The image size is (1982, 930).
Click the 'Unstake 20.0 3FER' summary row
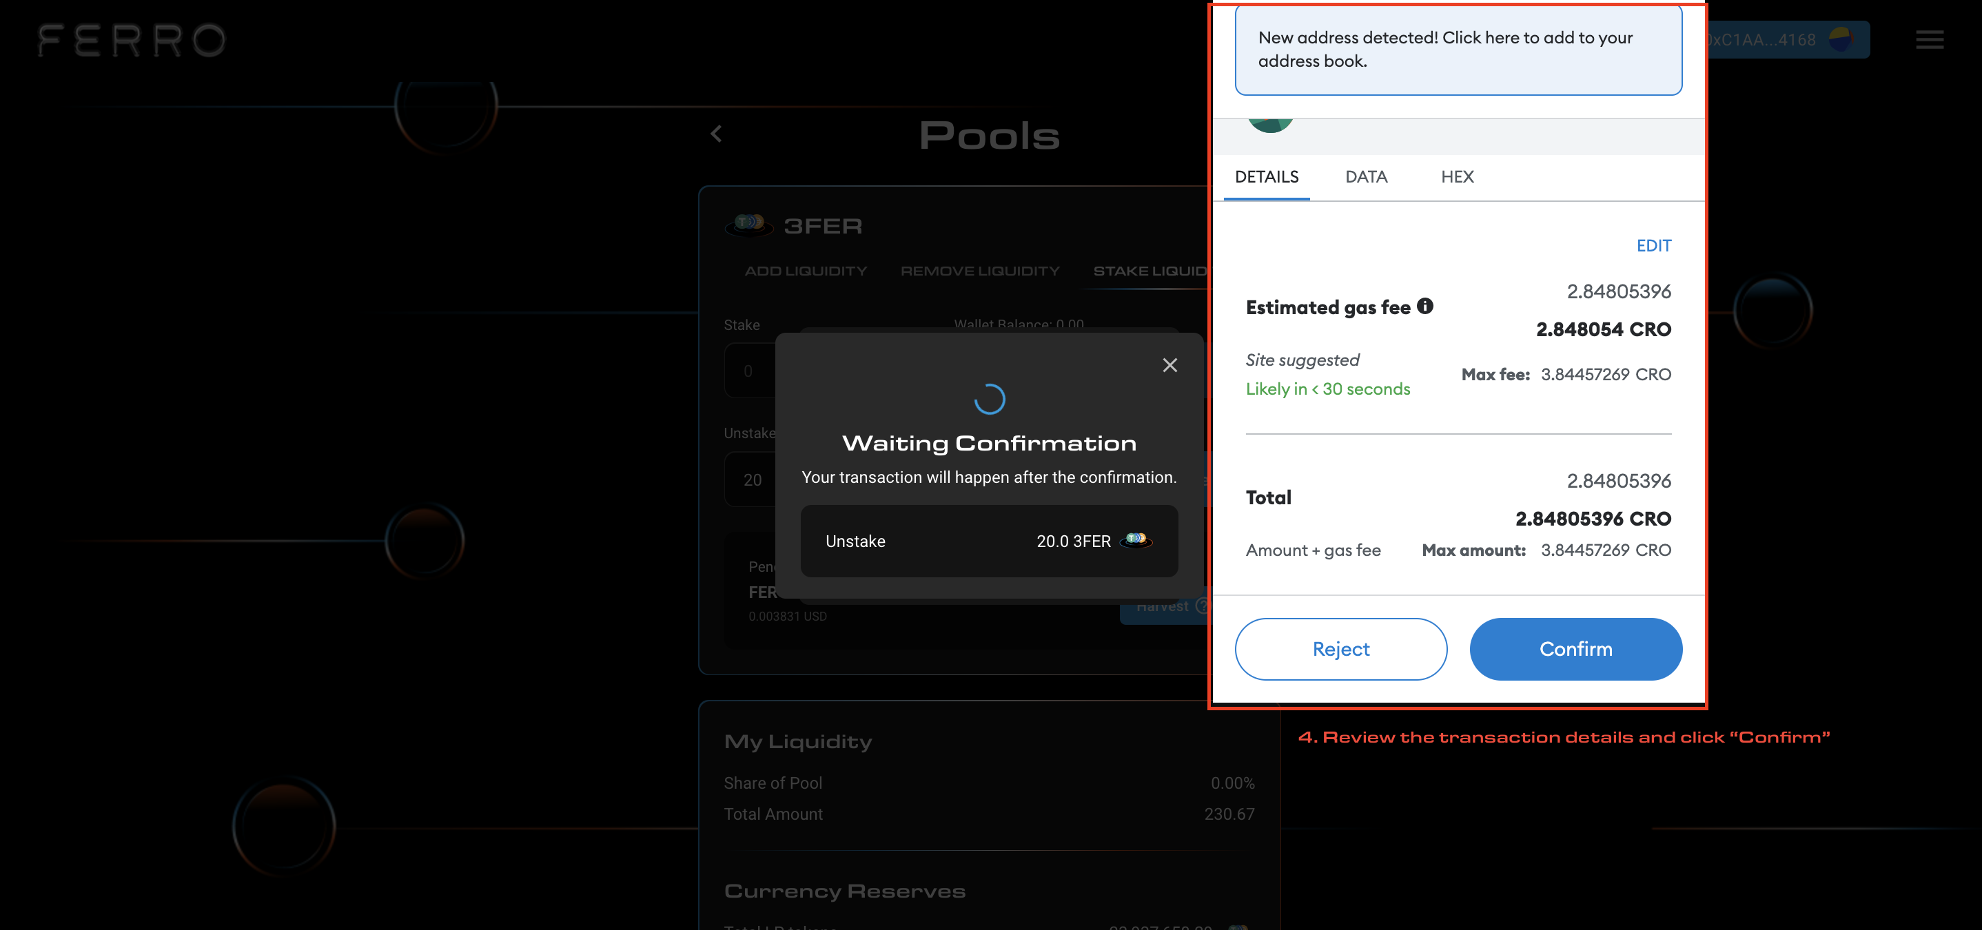(x=989, y=541)
